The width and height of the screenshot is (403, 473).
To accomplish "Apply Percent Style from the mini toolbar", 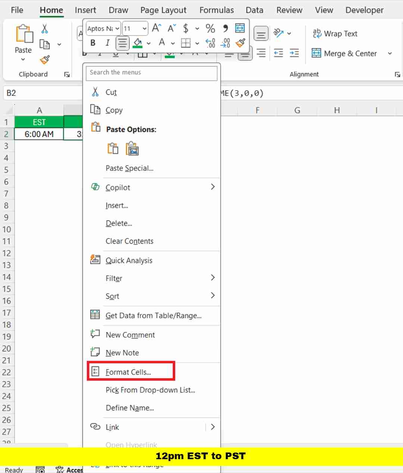I will [x=210, y=28].
